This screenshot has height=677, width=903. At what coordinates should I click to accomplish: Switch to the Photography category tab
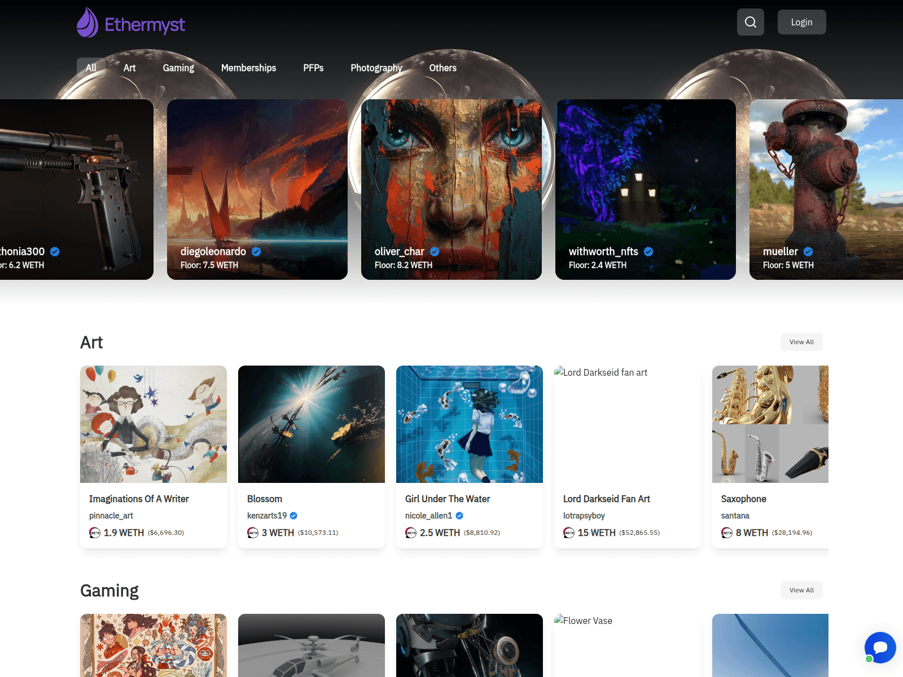click(376, 68)
